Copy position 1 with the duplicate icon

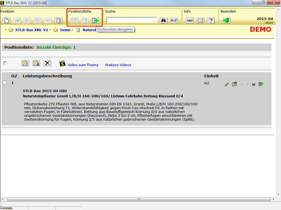(234, 84)
